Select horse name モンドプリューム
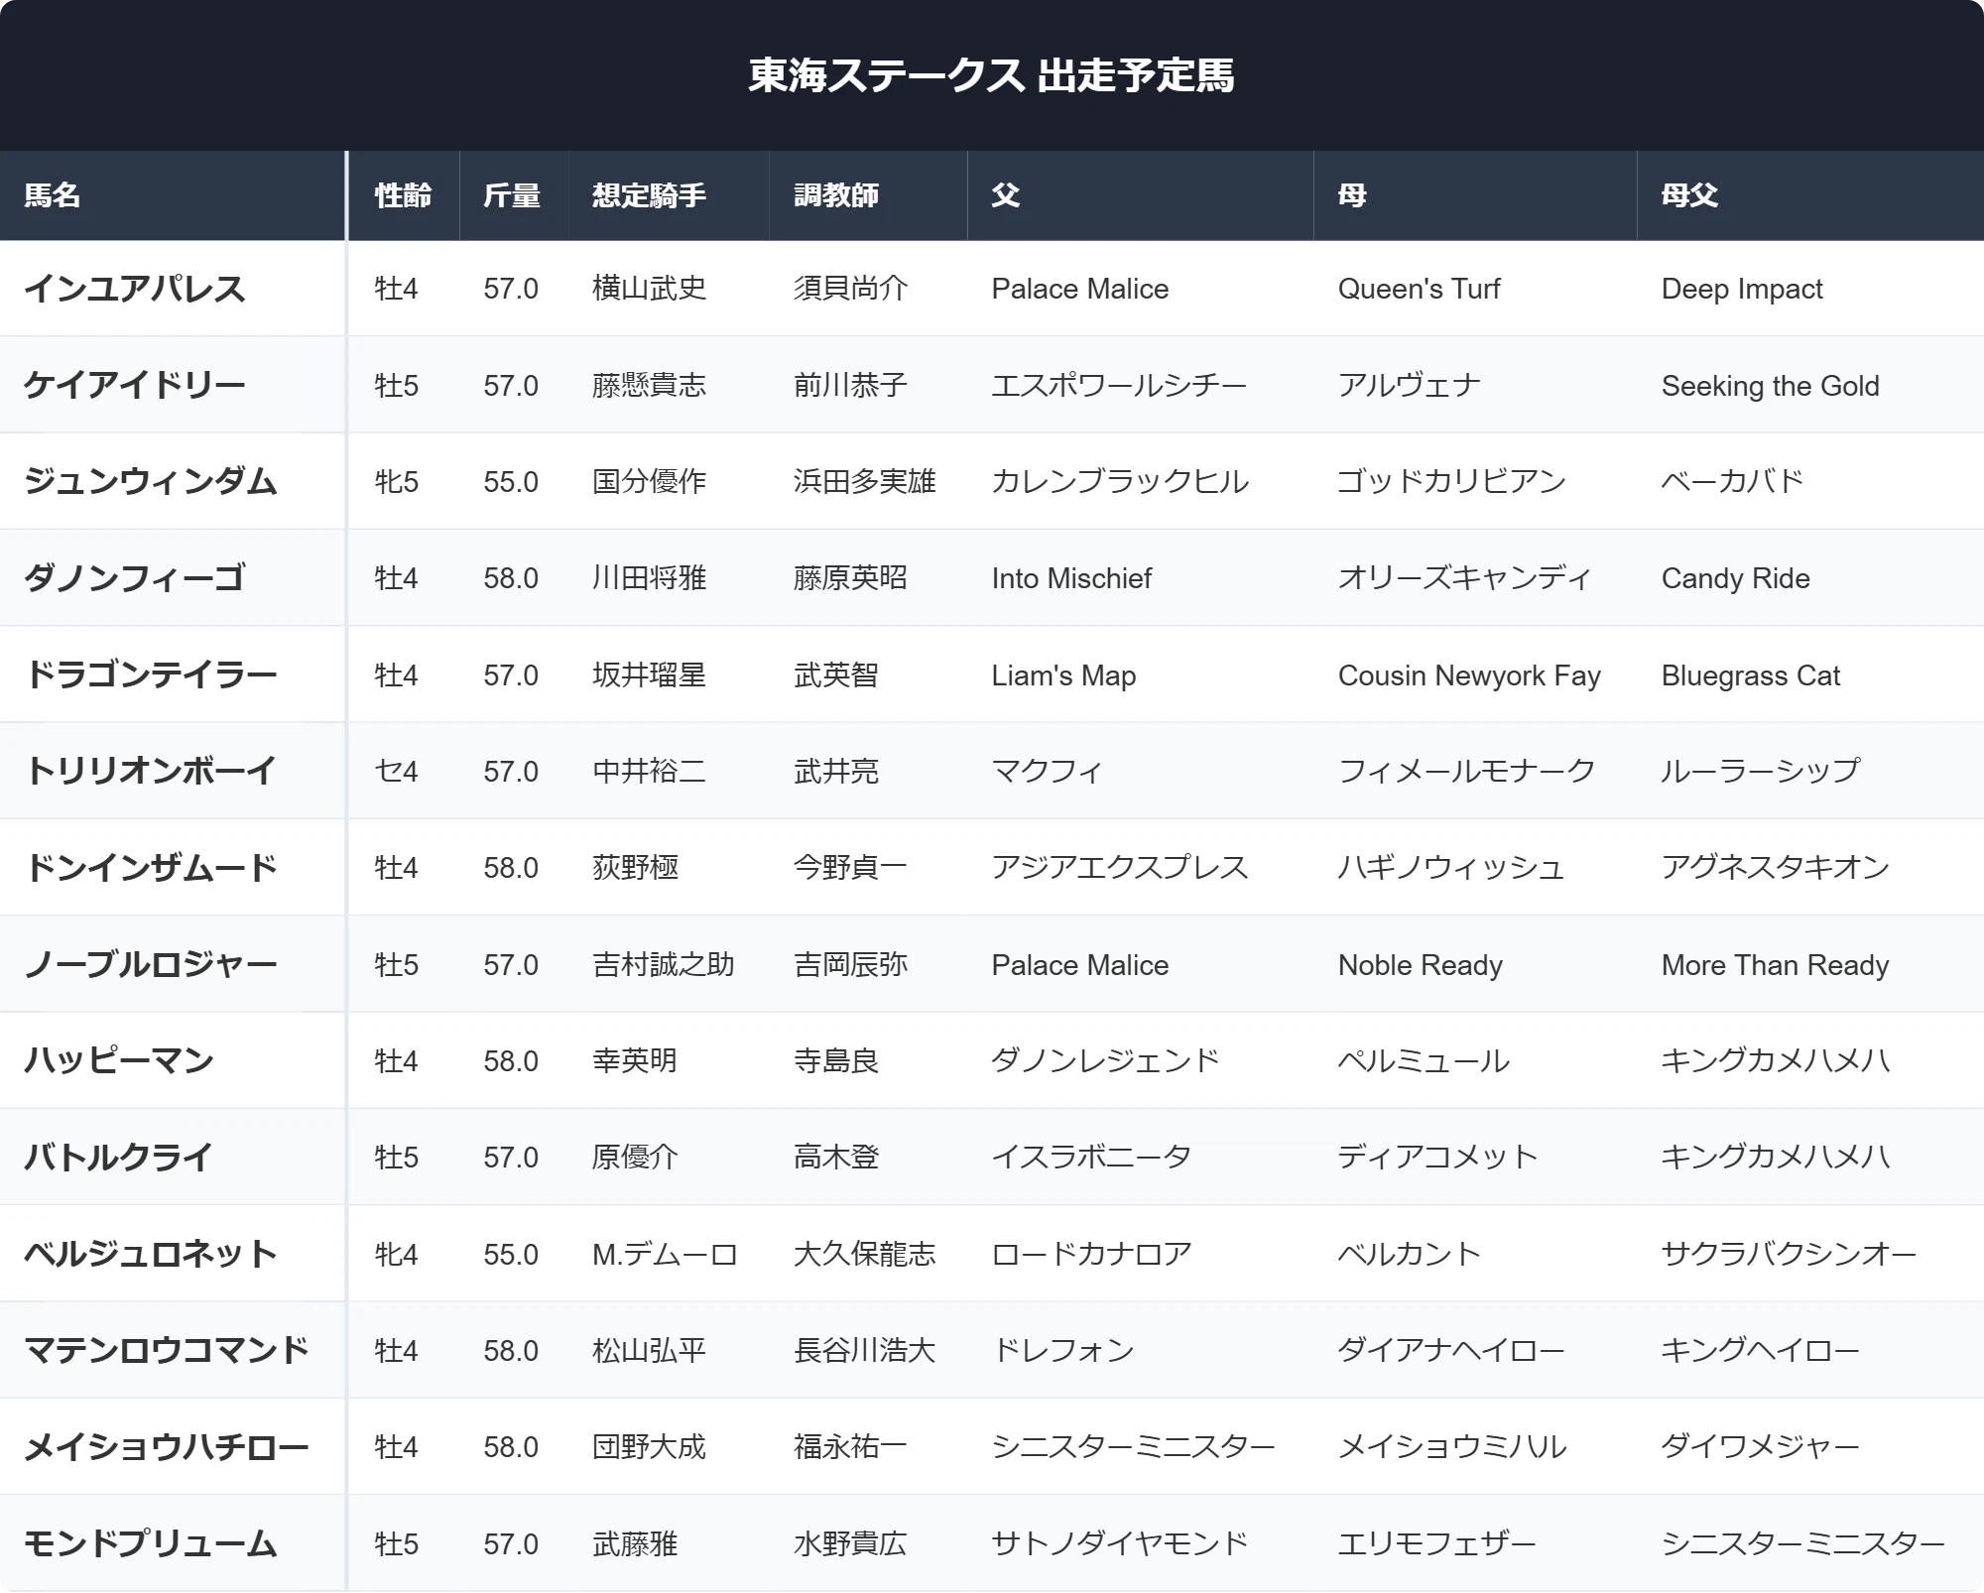This screenshot has height=1593, width=1984. (x=151, y=1543)
